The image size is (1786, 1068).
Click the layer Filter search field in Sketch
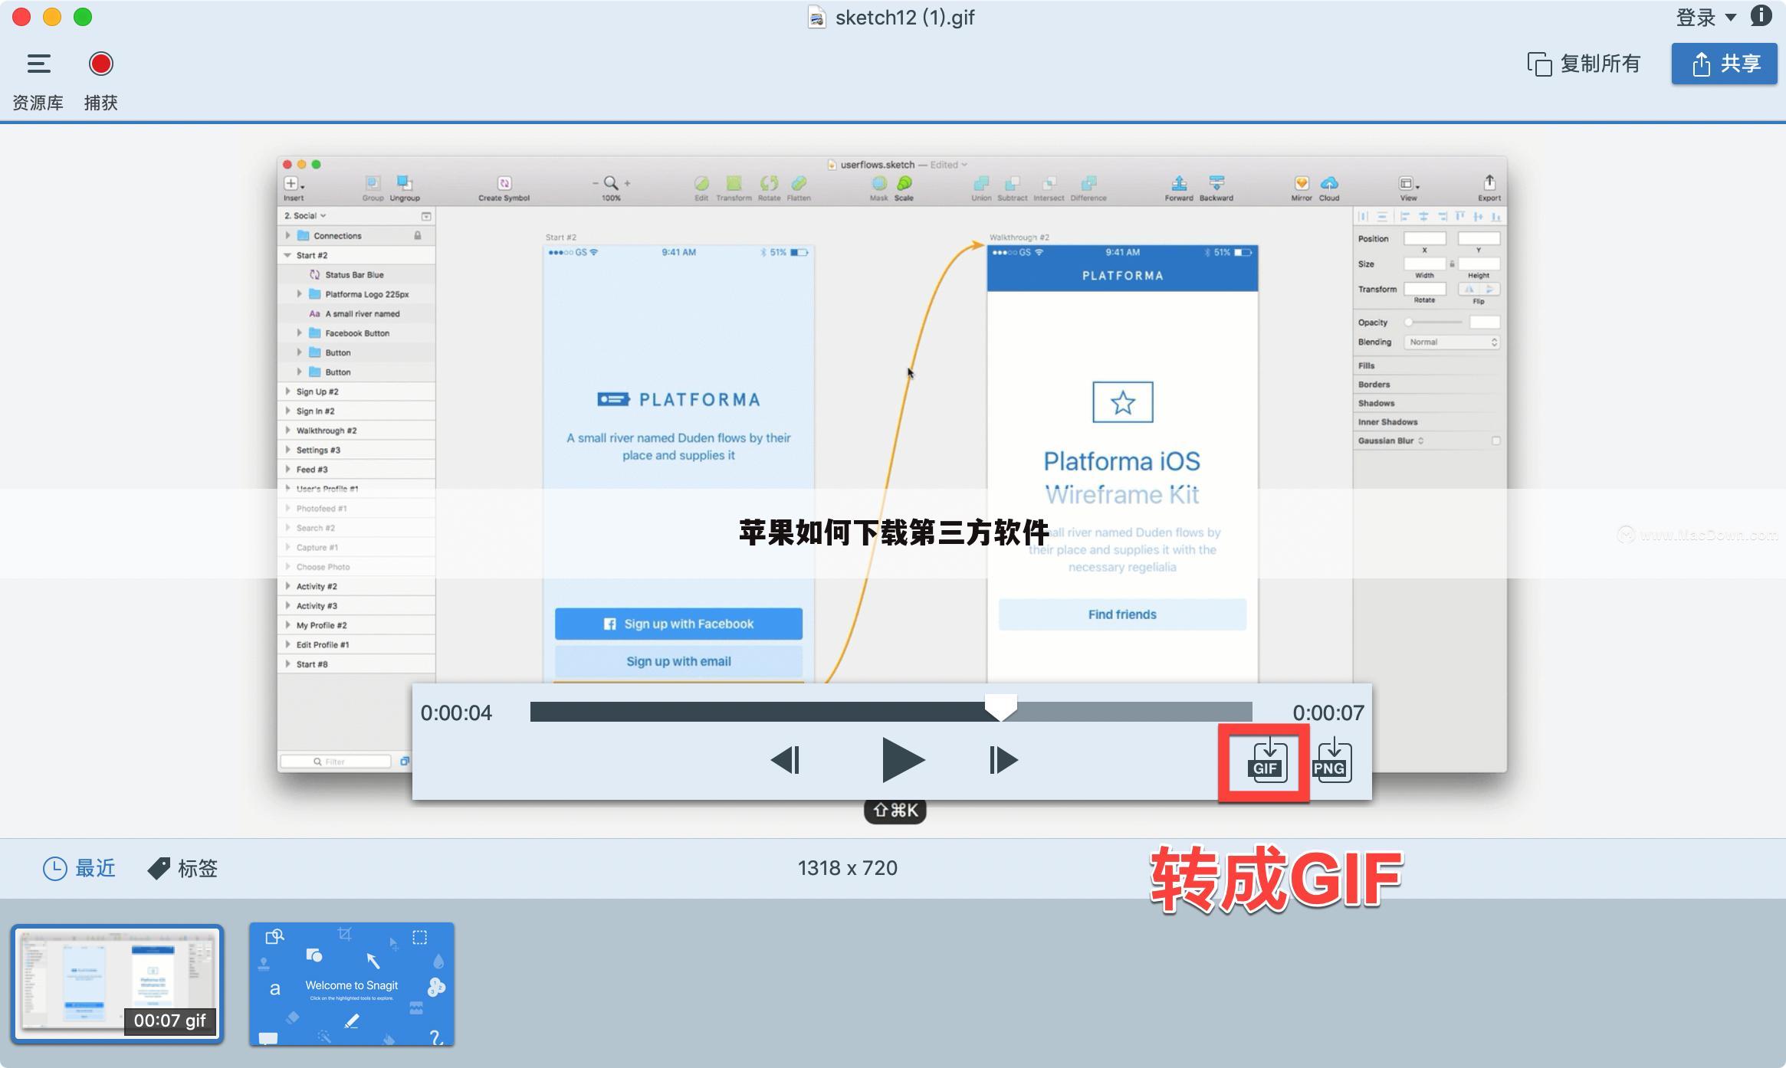tap(336, 762)
